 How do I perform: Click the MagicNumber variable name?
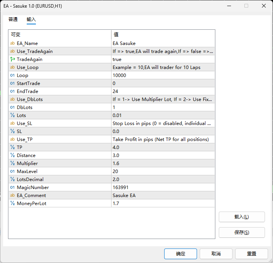pyautogui.click(x=33, y=188)
